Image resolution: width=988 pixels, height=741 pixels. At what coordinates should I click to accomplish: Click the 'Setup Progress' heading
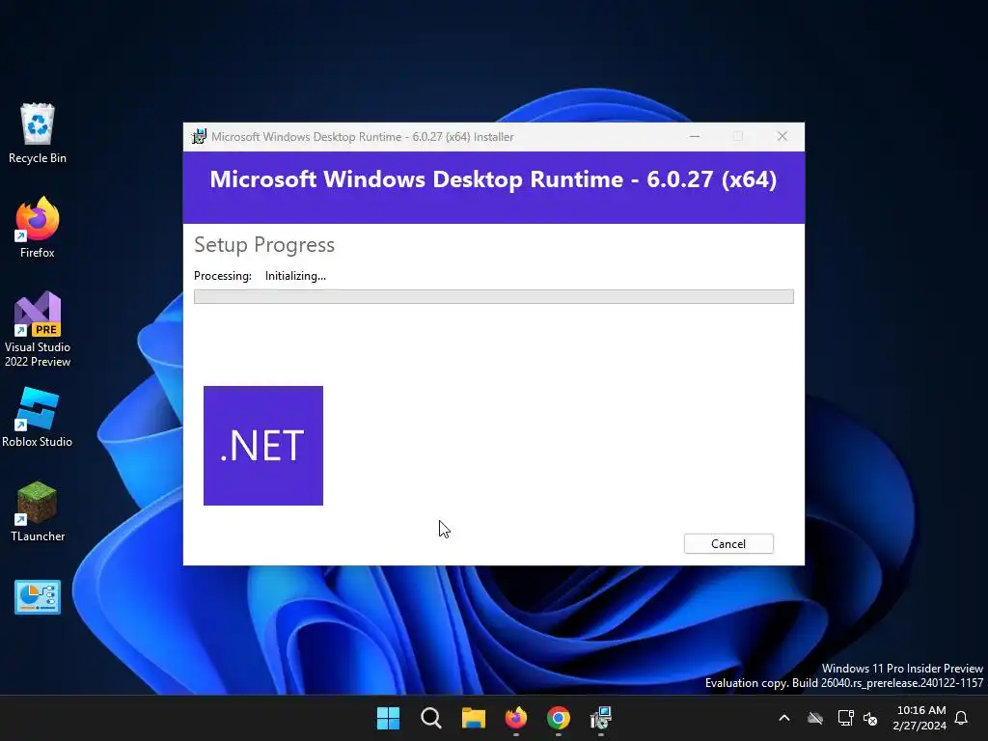click(264, 244)
